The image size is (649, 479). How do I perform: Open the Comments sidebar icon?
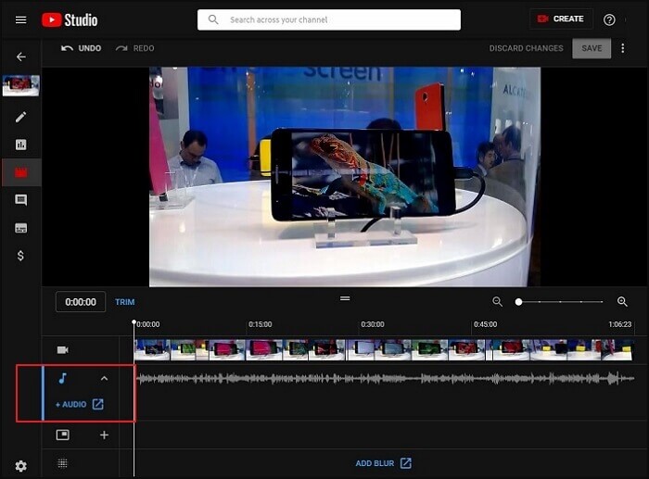(x=20, y=200)
